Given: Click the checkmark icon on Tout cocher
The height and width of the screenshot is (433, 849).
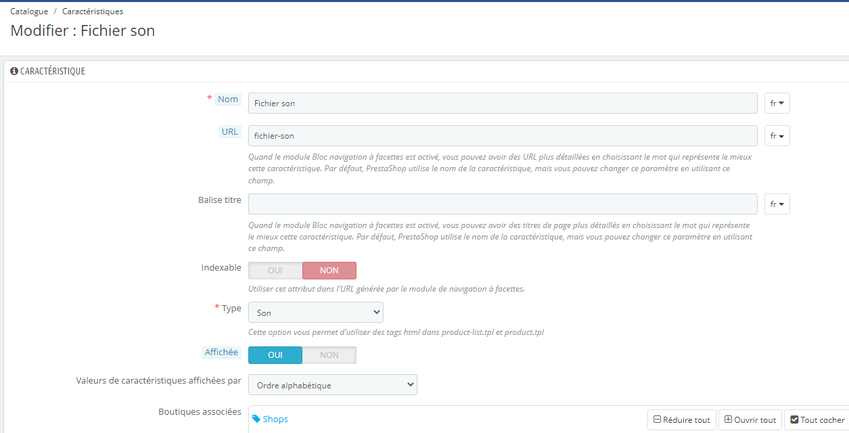Looking at the screenshot, I should (794, 419).
